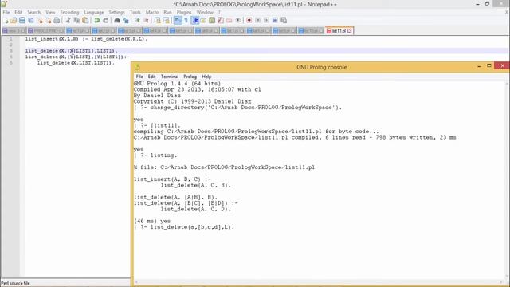Toggle the Word Wrap toolbar button
This screenshot has height=287, width=510.
(x=178, y=20)
